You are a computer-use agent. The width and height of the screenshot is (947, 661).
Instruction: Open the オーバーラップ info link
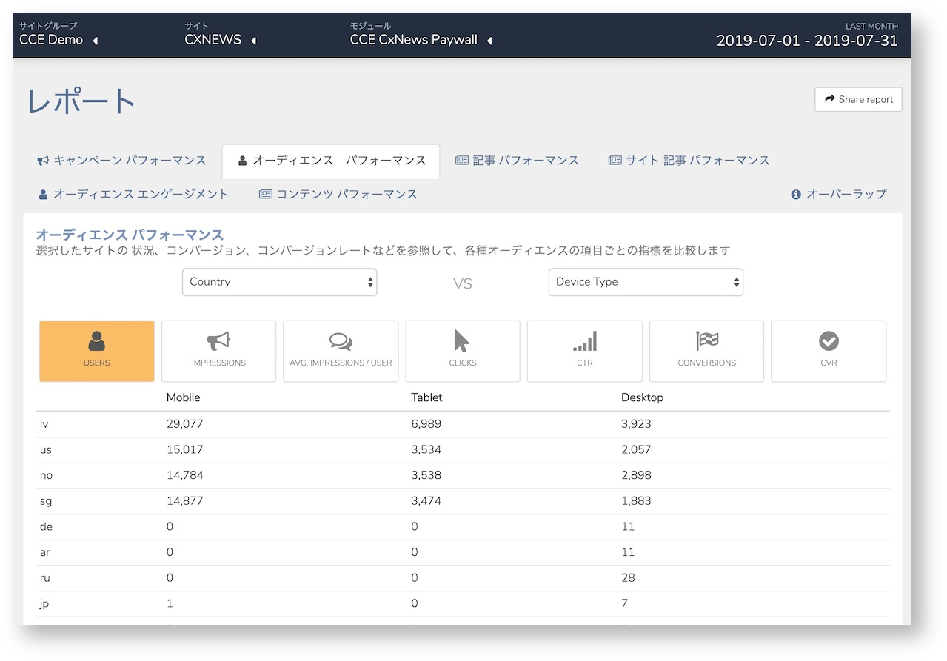pyautogui.click(x=838, y=194)
